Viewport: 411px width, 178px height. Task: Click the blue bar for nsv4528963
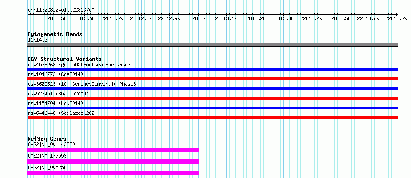click(x=212, y=69)
